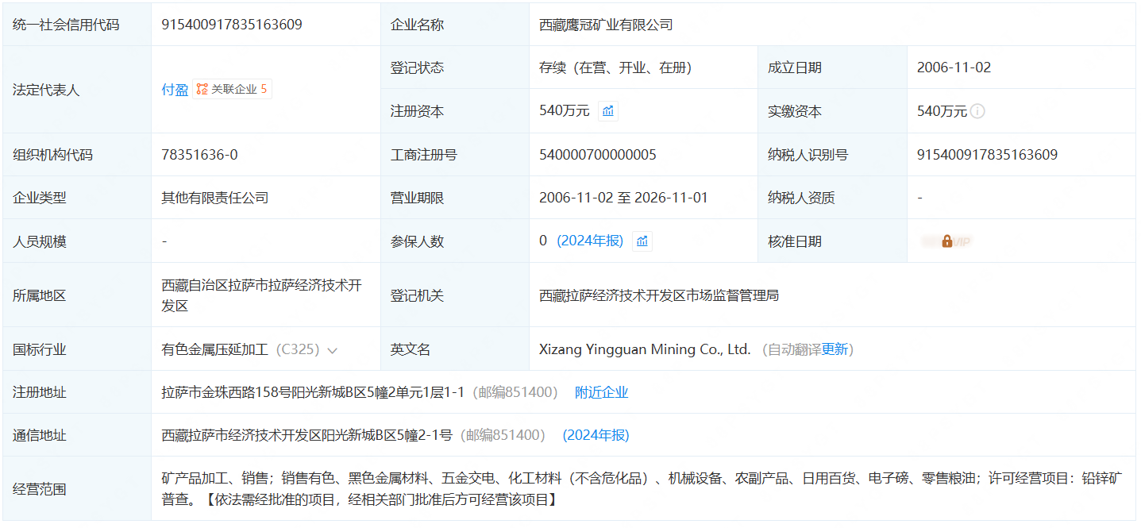This screenshot has width=1141, height=528.
Task: Click the 法定代表人 label cell
Action: [77, 90]
